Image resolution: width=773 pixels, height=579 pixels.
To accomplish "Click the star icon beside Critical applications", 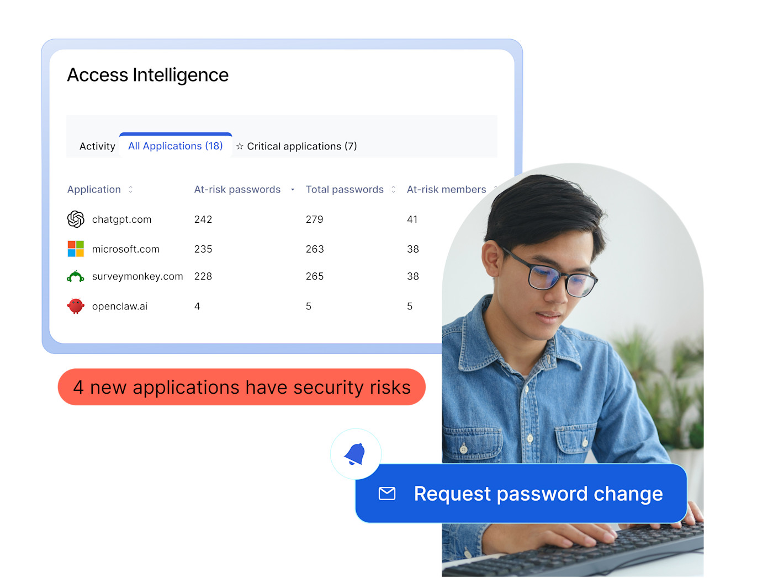I will [x=240, y=146].
